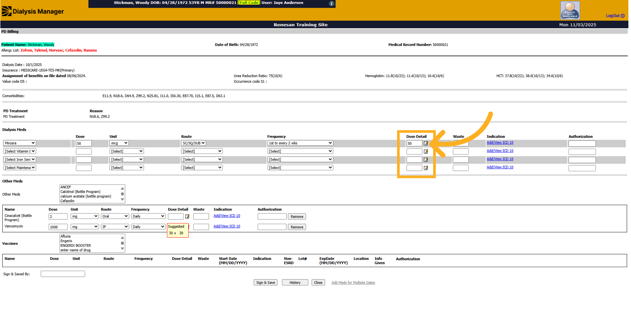Open Add/View ICD 10 for Mircera
The image size is (631, 336).
(x=500, y=143)
